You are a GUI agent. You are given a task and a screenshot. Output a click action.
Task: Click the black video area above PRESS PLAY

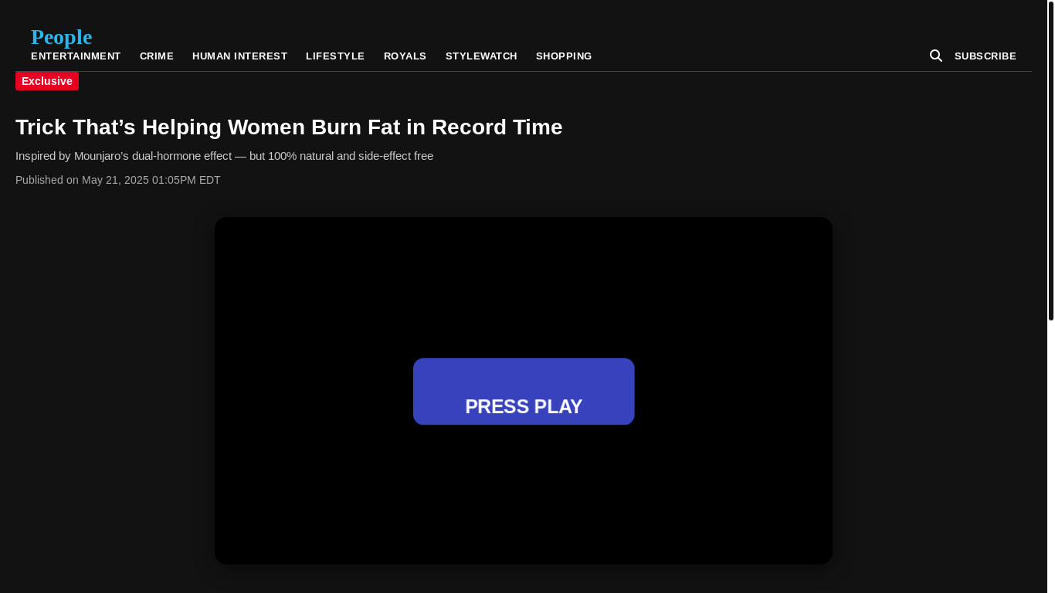point(524,286)
